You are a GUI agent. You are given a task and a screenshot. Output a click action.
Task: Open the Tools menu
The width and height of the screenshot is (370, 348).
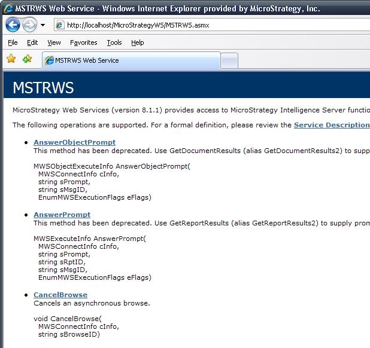click(114, 42)
